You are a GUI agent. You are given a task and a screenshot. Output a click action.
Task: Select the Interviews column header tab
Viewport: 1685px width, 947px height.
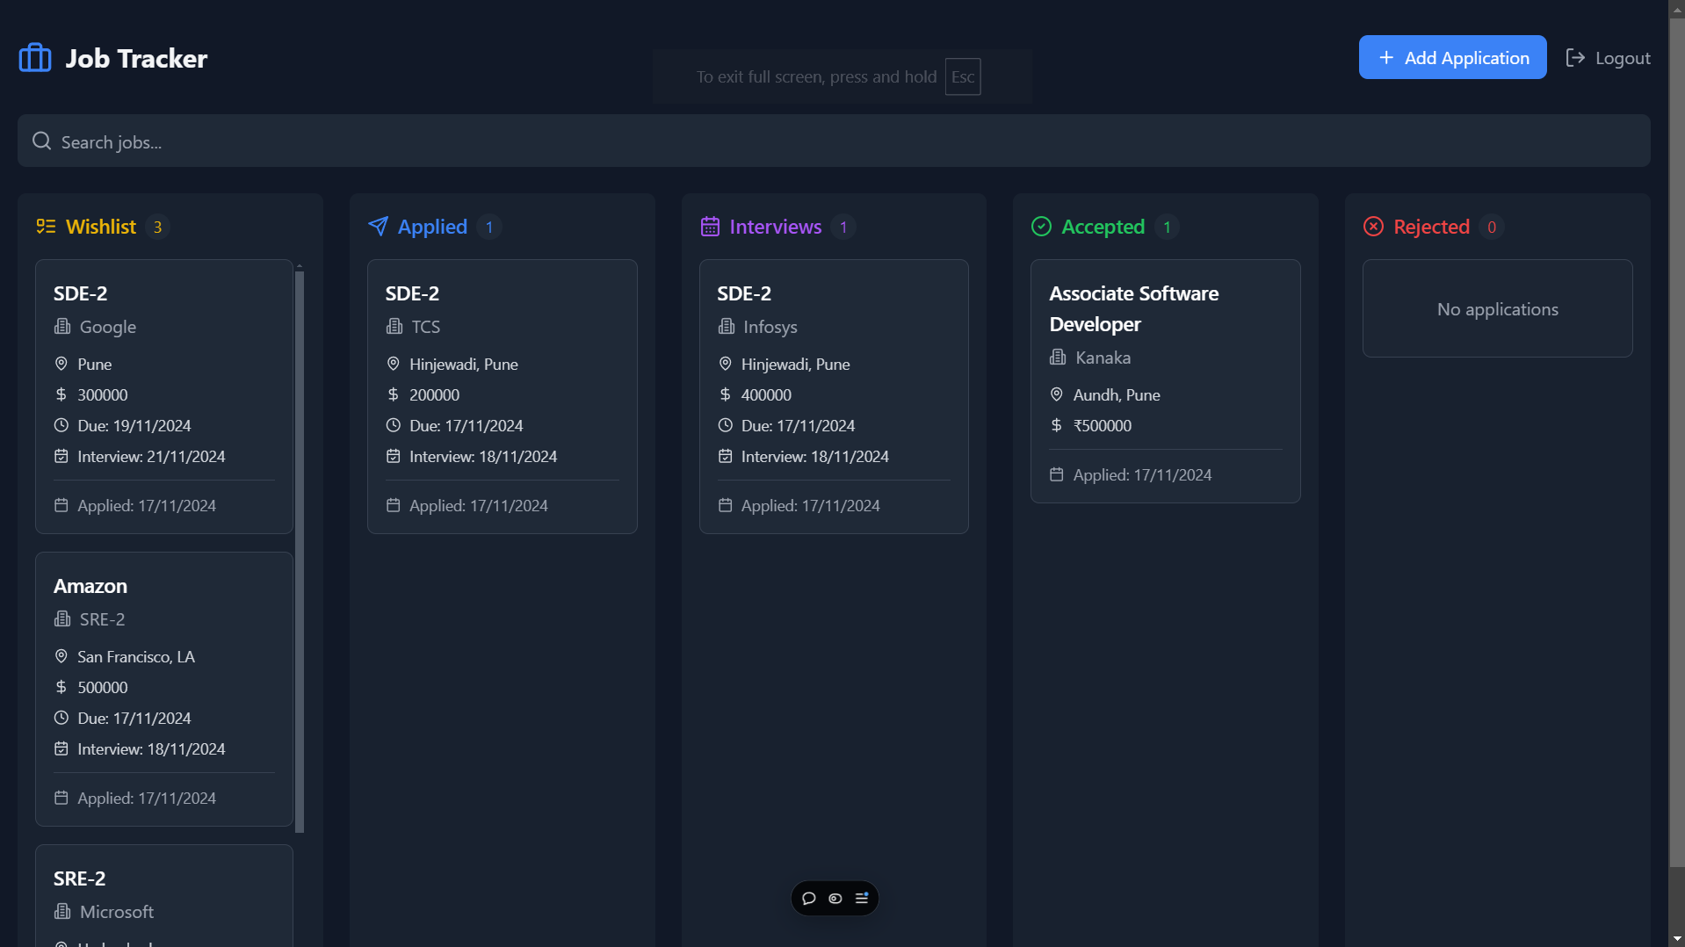tap(775, 226)
